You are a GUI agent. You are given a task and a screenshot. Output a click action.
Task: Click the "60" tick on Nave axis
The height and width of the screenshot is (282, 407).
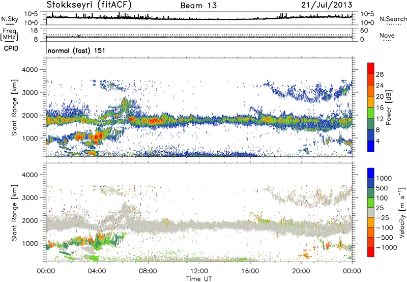click(x=364, y=31)
